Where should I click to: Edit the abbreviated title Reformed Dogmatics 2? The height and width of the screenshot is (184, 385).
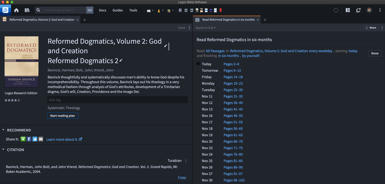tap(121, 60)
